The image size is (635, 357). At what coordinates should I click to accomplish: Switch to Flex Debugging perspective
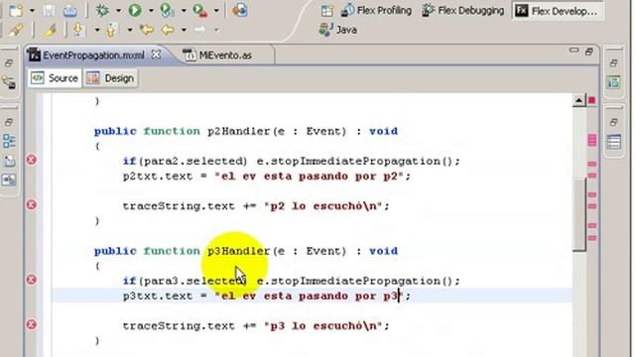[x=462, y=11]
